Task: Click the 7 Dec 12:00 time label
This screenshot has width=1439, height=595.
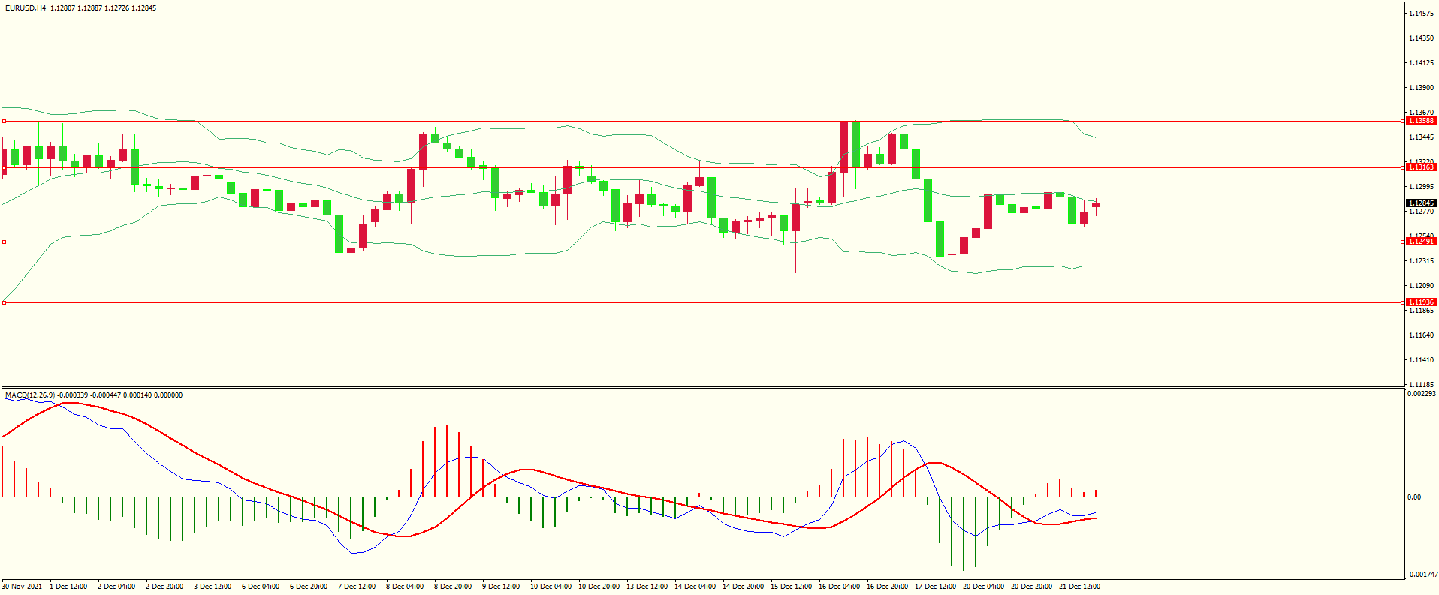Action: 357,587
